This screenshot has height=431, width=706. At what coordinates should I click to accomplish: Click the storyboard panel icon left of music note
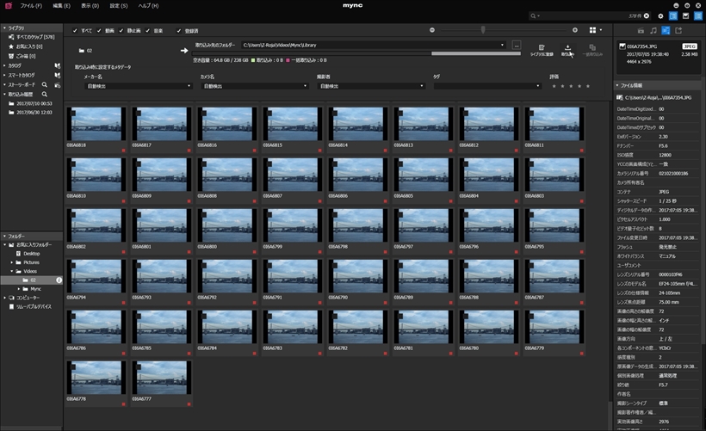(x=641, y=31)
